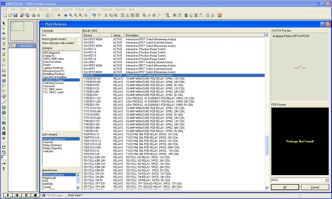Pause the running simulation

coord(26,195)
